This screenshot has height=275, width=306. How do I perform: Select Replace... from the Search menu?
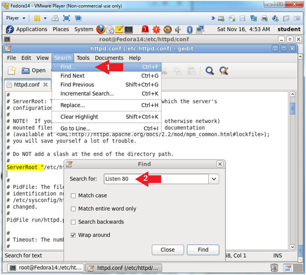(106, 105)
